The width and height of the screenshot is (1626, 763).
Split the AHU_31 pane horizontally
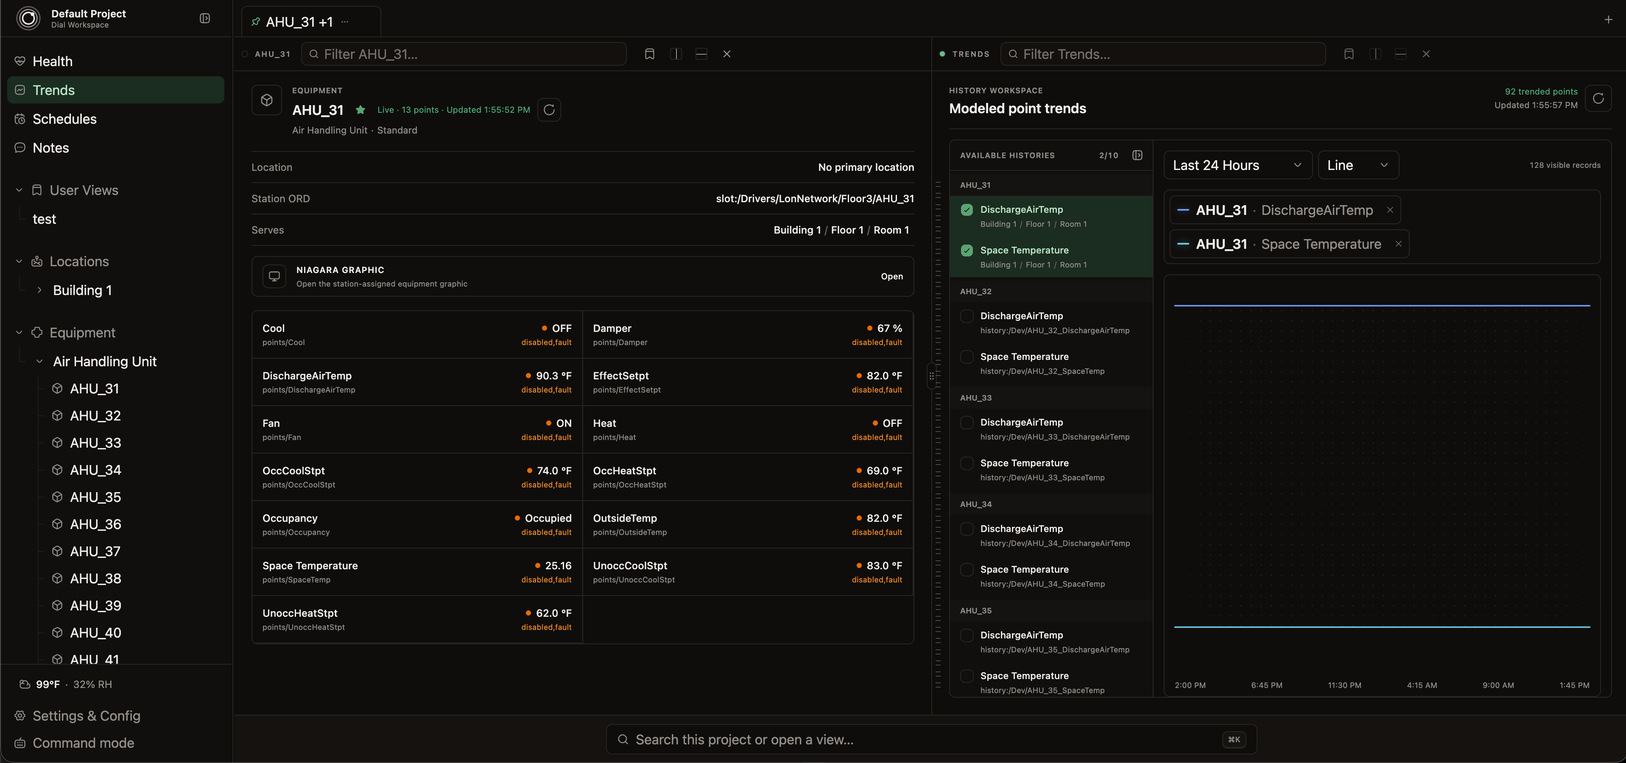point(701,54)
